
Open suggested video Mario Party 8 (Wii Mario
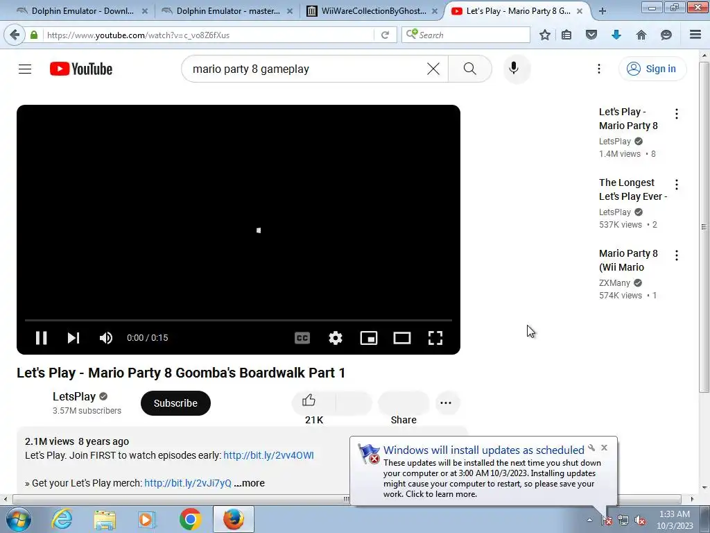[x=628, y=260]
